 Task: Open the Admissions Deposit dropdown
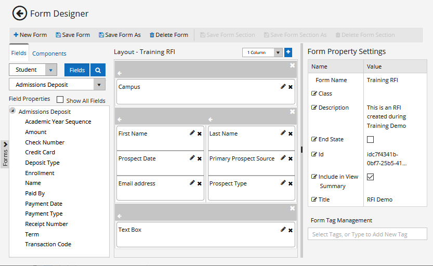(99, 85)
